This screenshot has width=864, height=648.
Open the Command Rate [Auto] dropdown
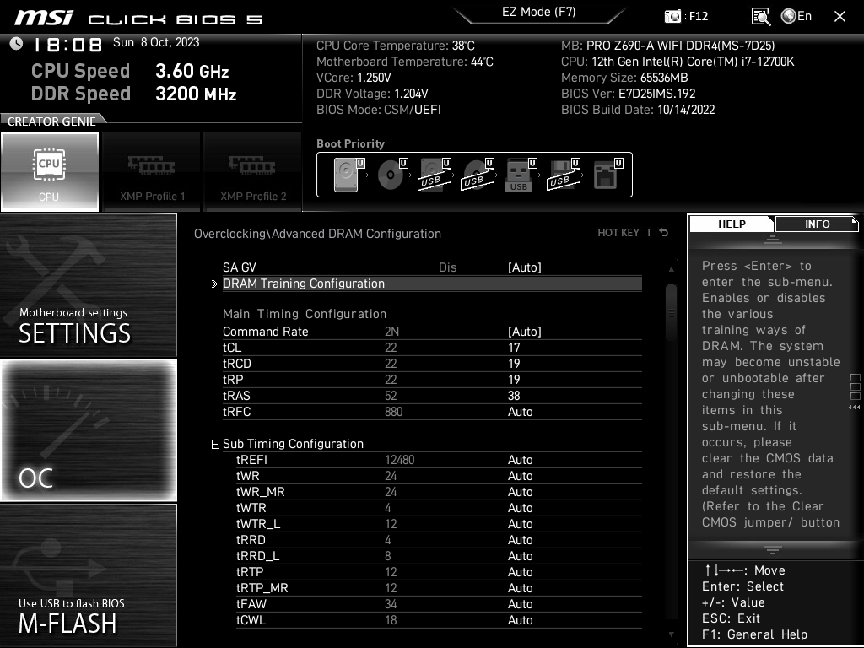click(x=525, y=331)
